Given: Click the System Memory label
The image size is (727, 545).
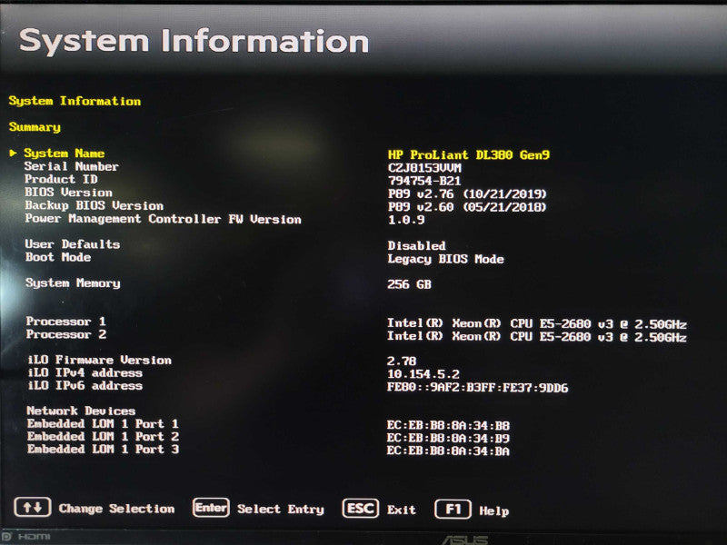Looking at the screenshot, I should tap(73, 283).
